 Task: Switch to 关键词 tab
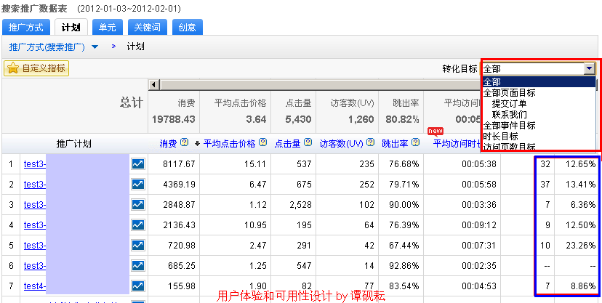tap(148, 27)
